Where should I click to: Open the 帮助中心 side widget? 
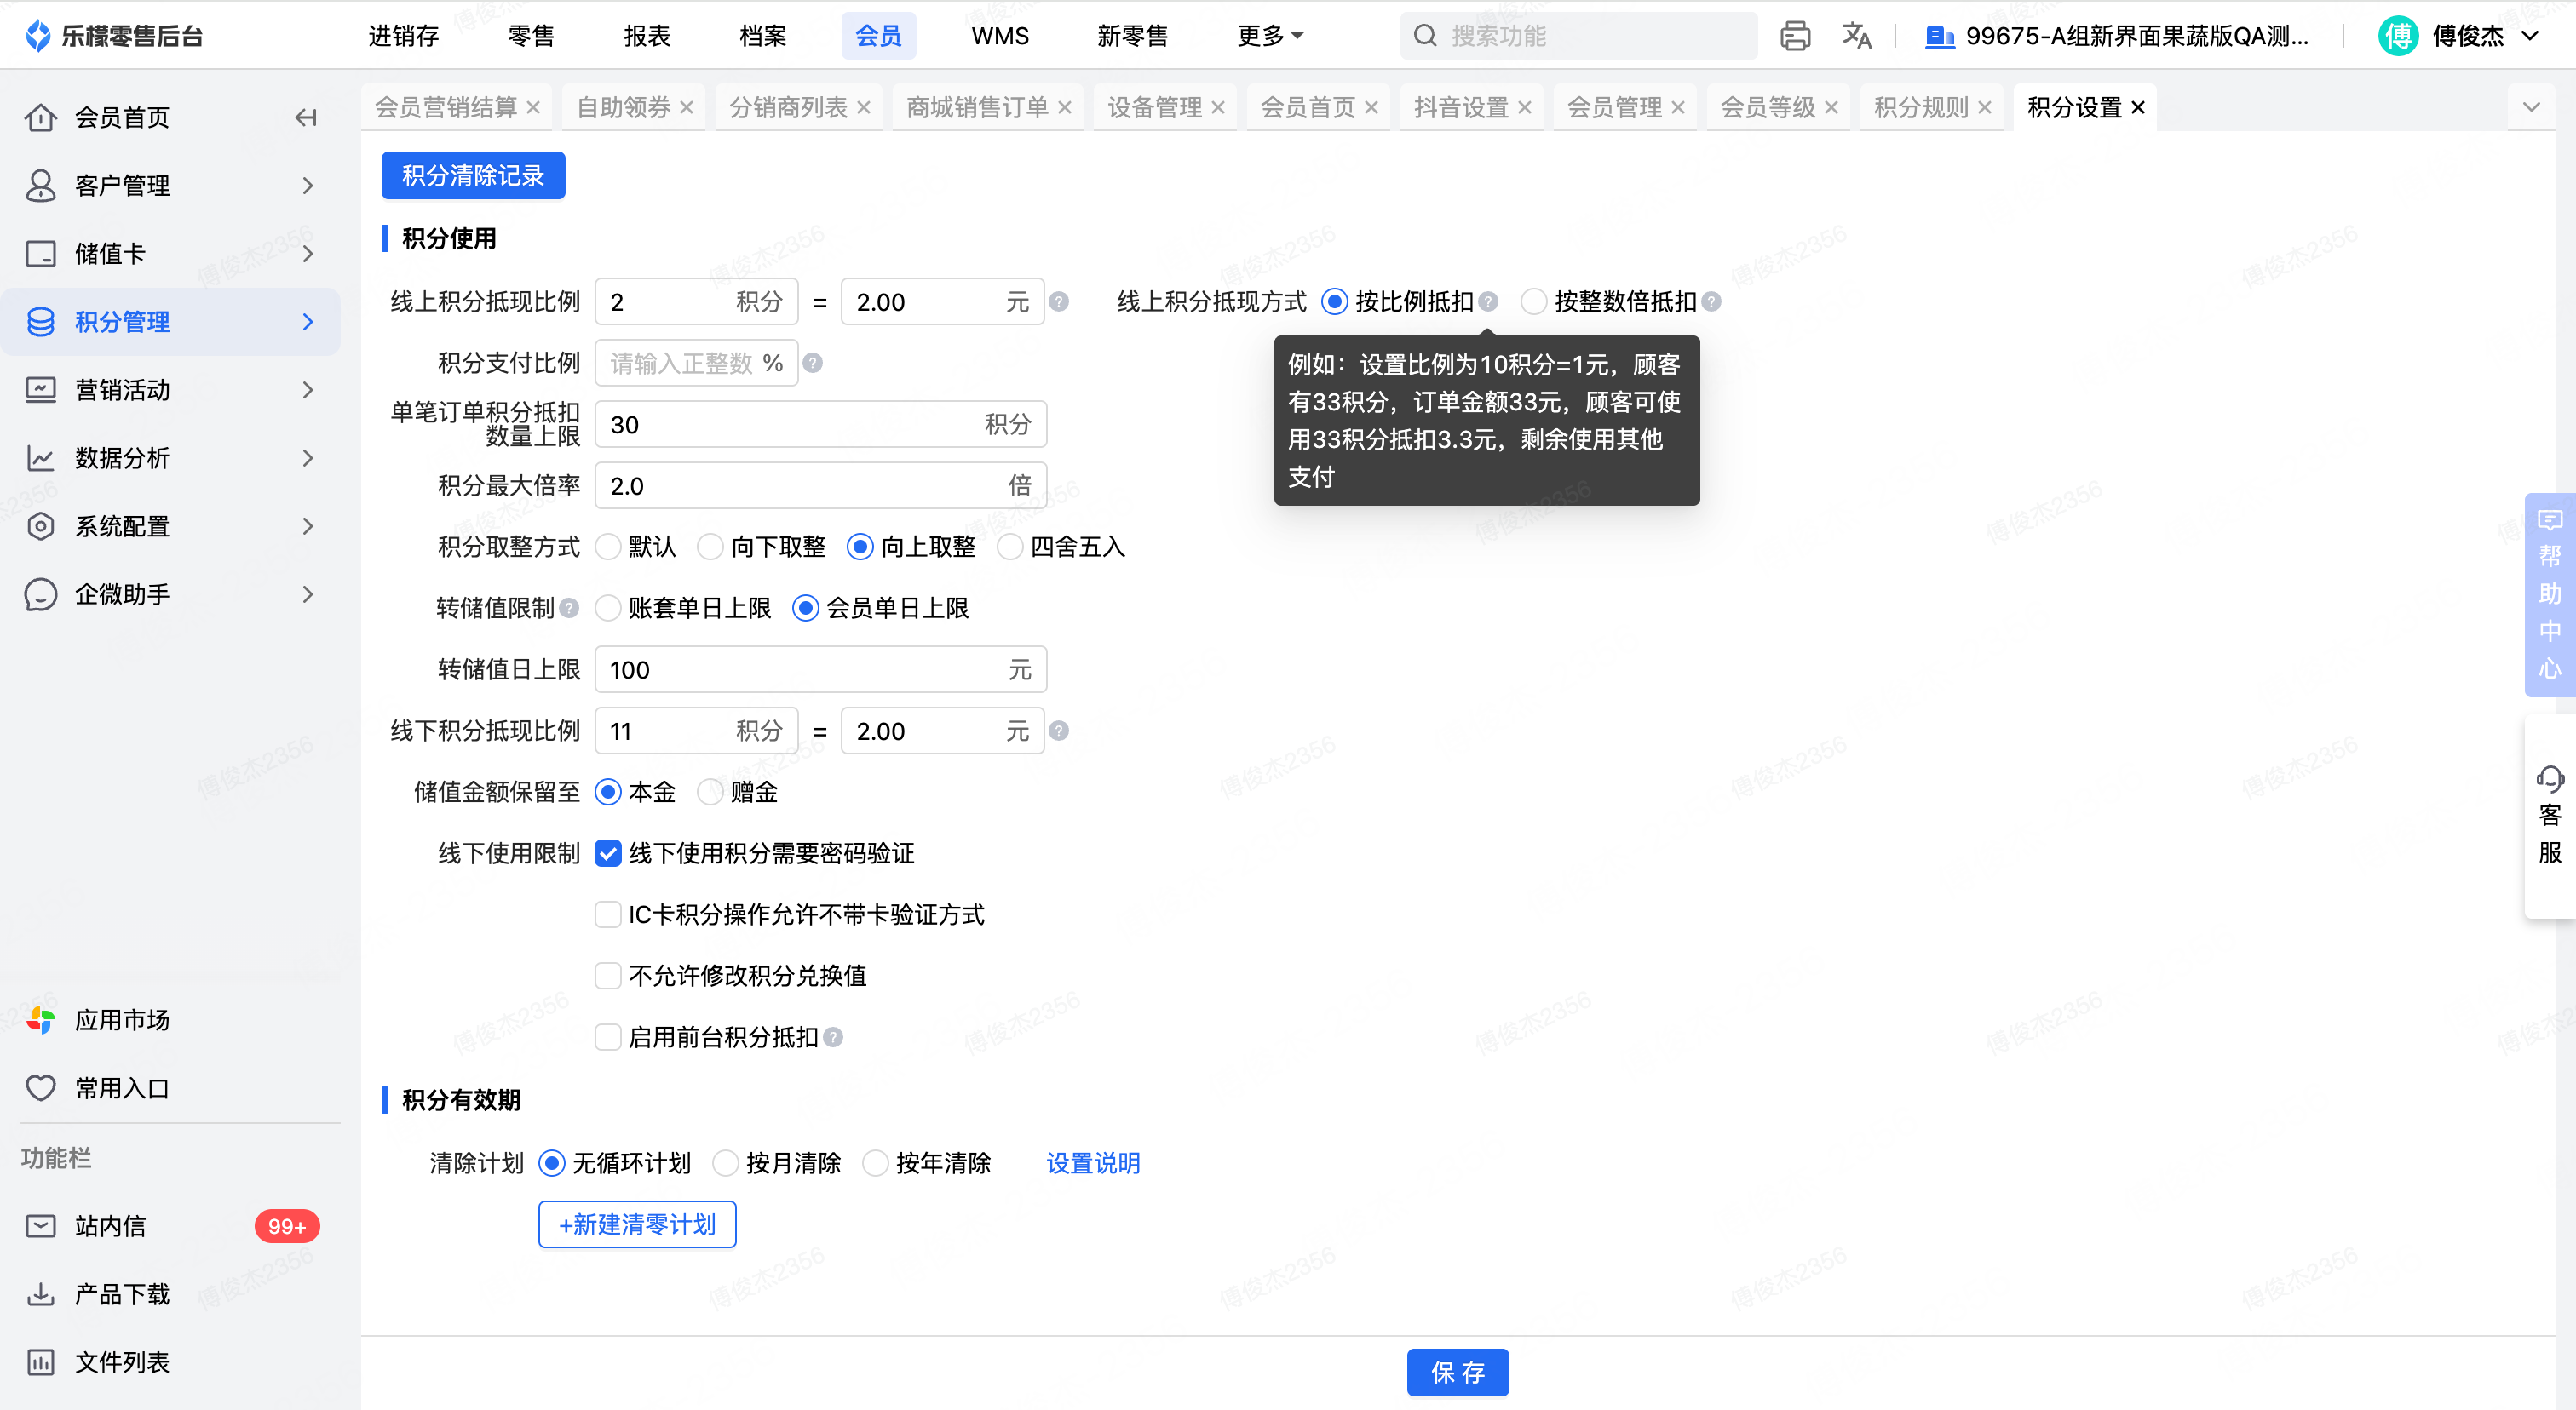click(2549, 593)
